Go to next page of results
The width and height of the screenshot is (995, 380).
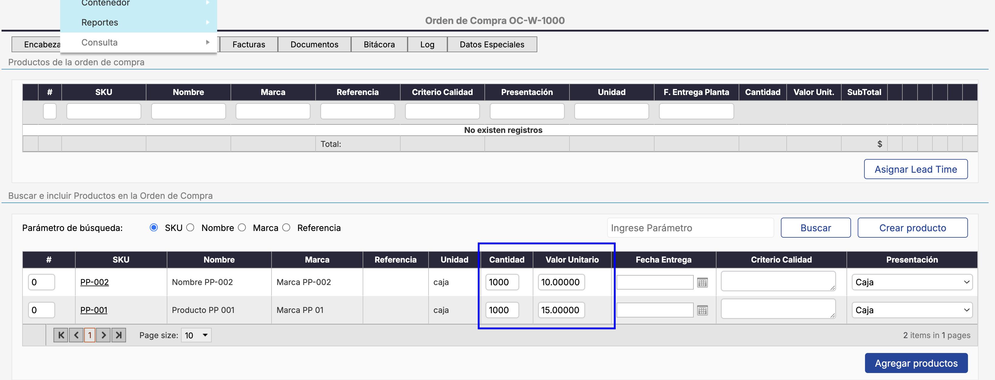(x=104, y=335)
